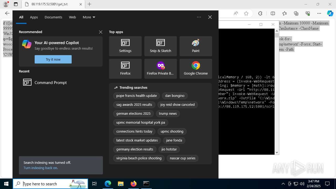Open search panel options ellipsis
Screen dimensions: 336x189
point(199,17)
